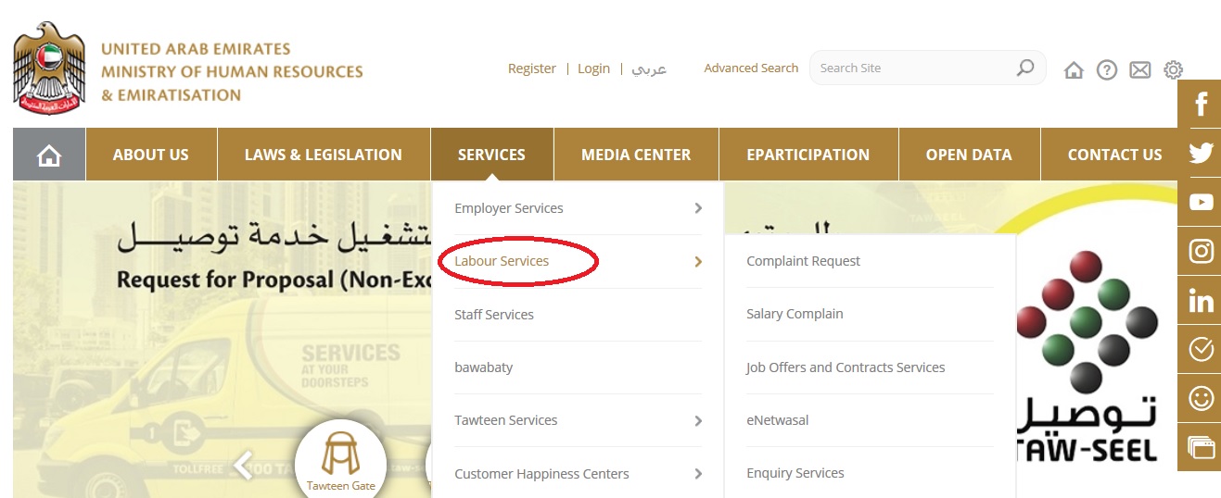Click the Register link

click(x=532, y=68)
